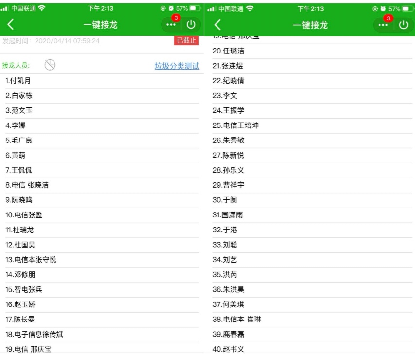Select entry 1.付凯月 in the list

18,81
